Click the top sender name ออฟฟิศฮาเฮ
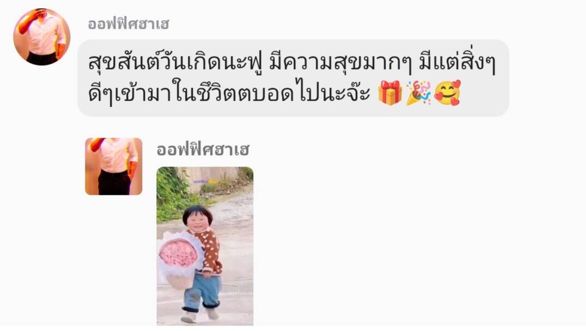 128,24
